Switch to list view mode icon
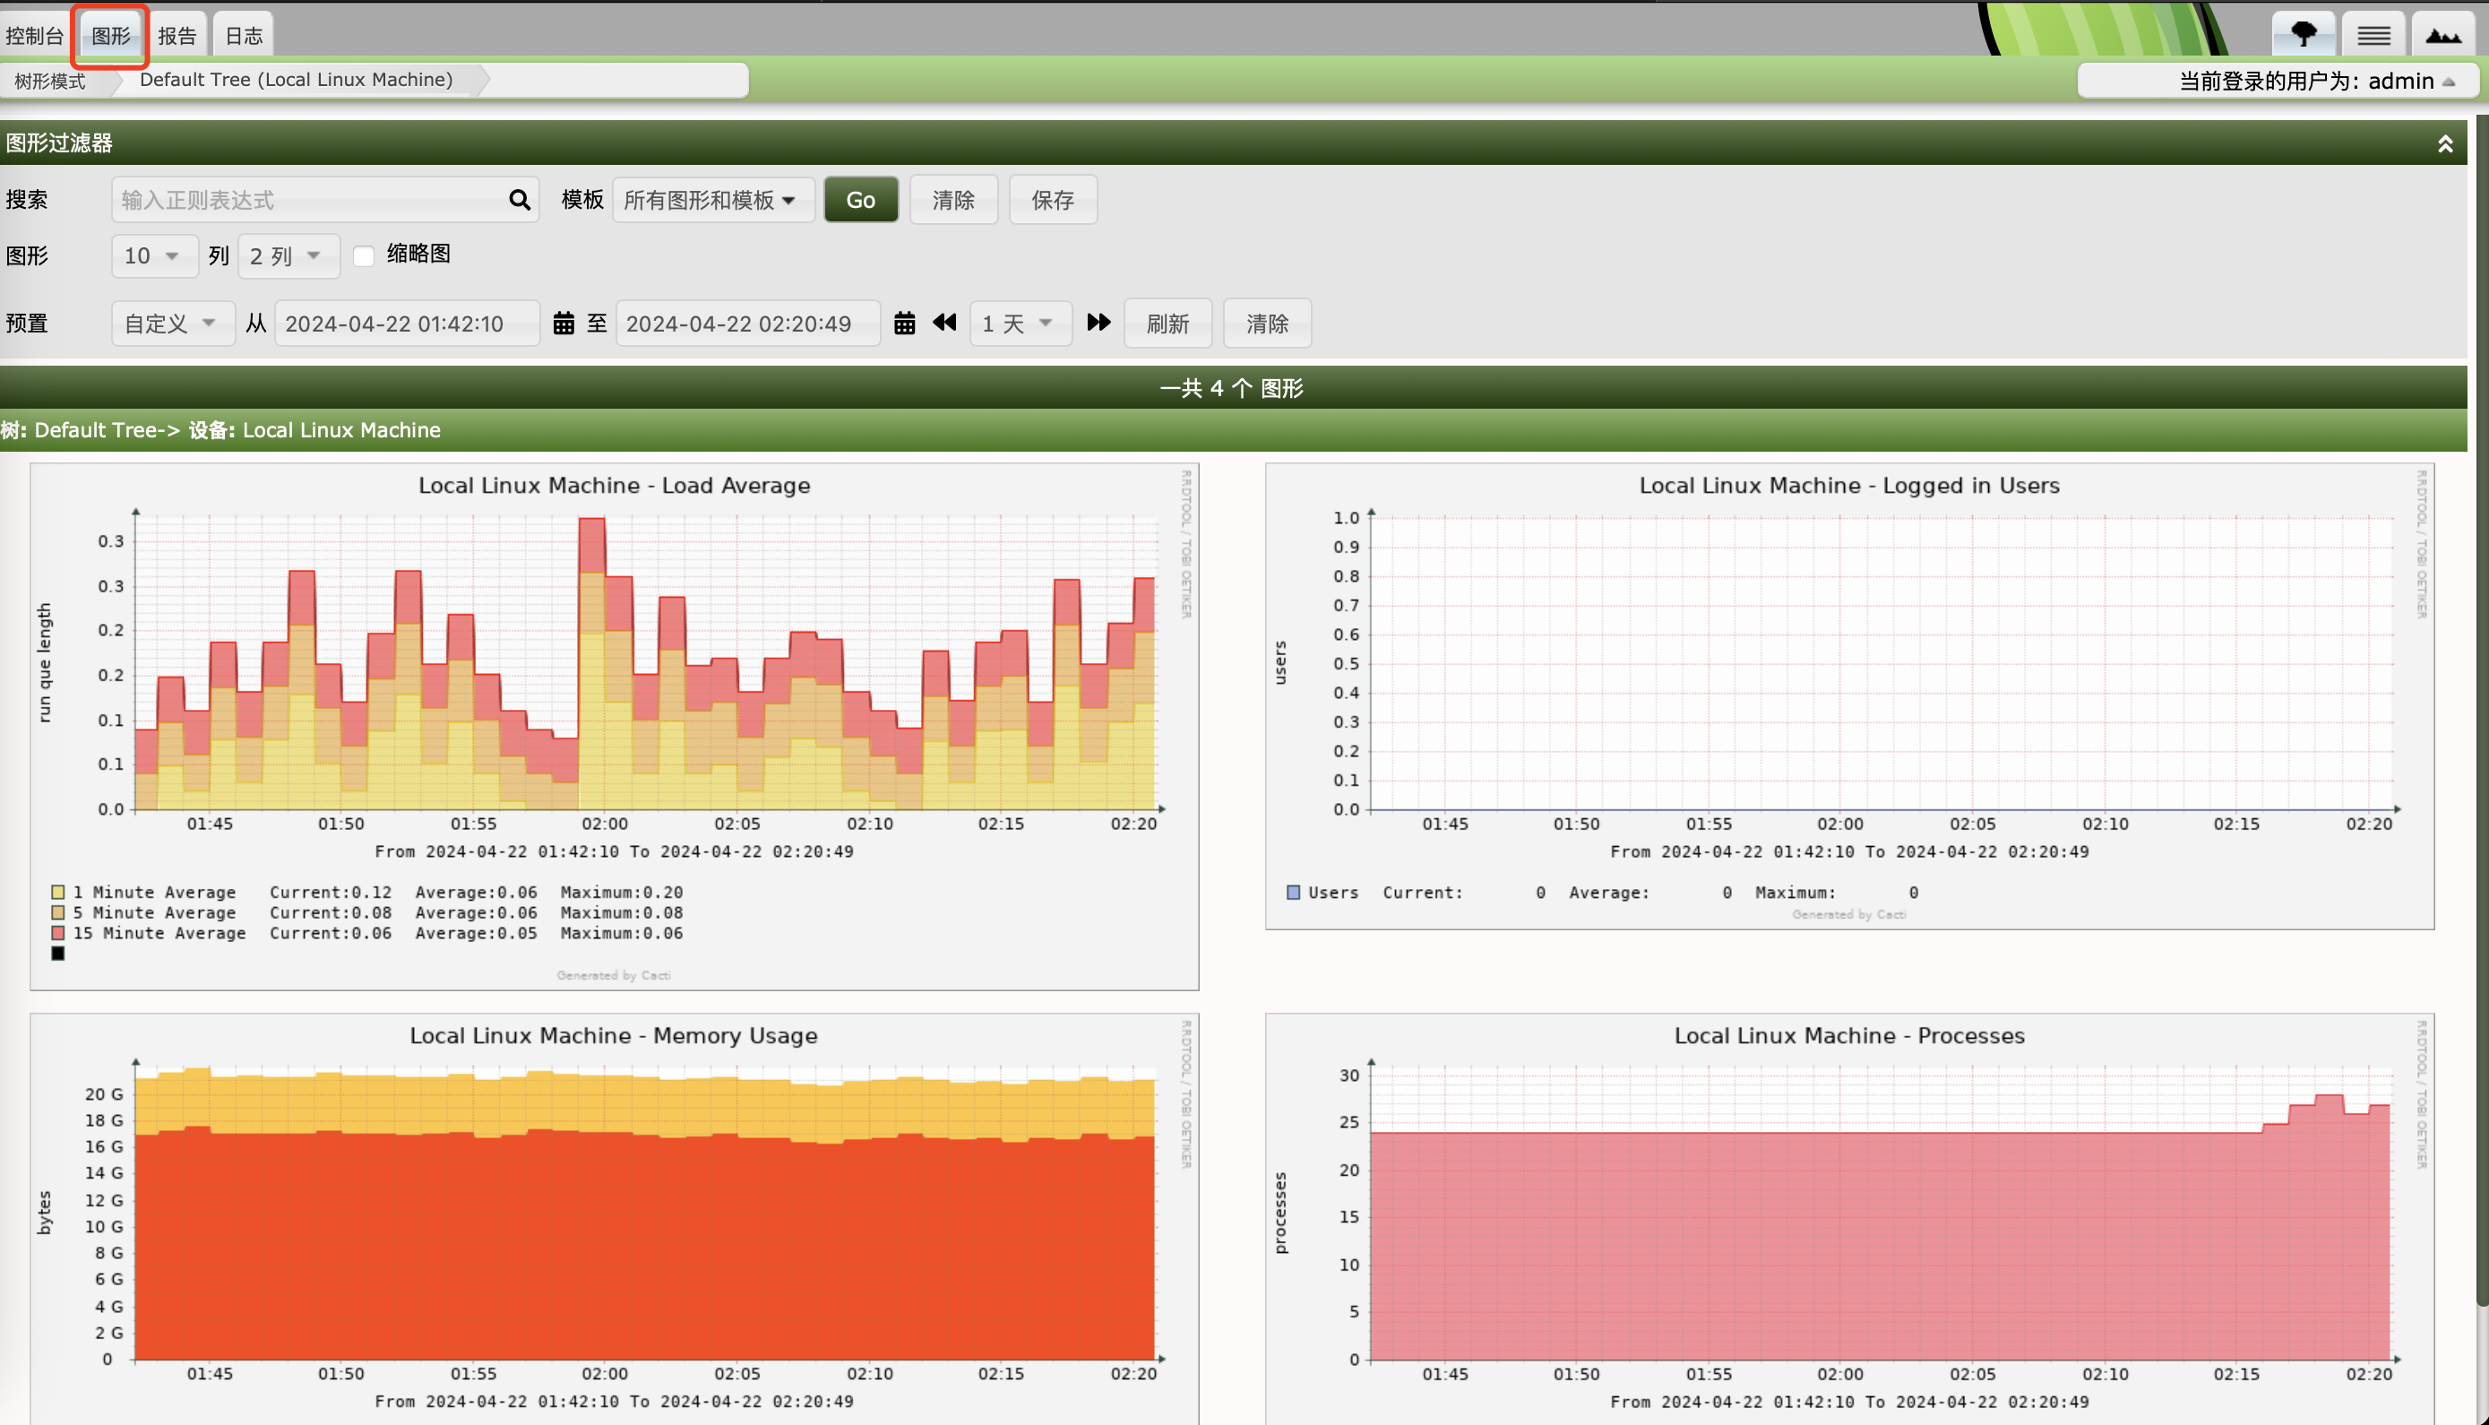 tap(2373, 34)
